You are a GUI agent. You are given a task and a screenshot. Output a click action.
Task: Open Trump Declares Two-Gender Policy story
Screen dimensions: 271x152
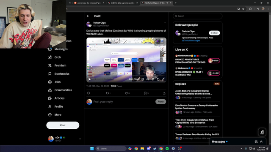click(197, 134)
